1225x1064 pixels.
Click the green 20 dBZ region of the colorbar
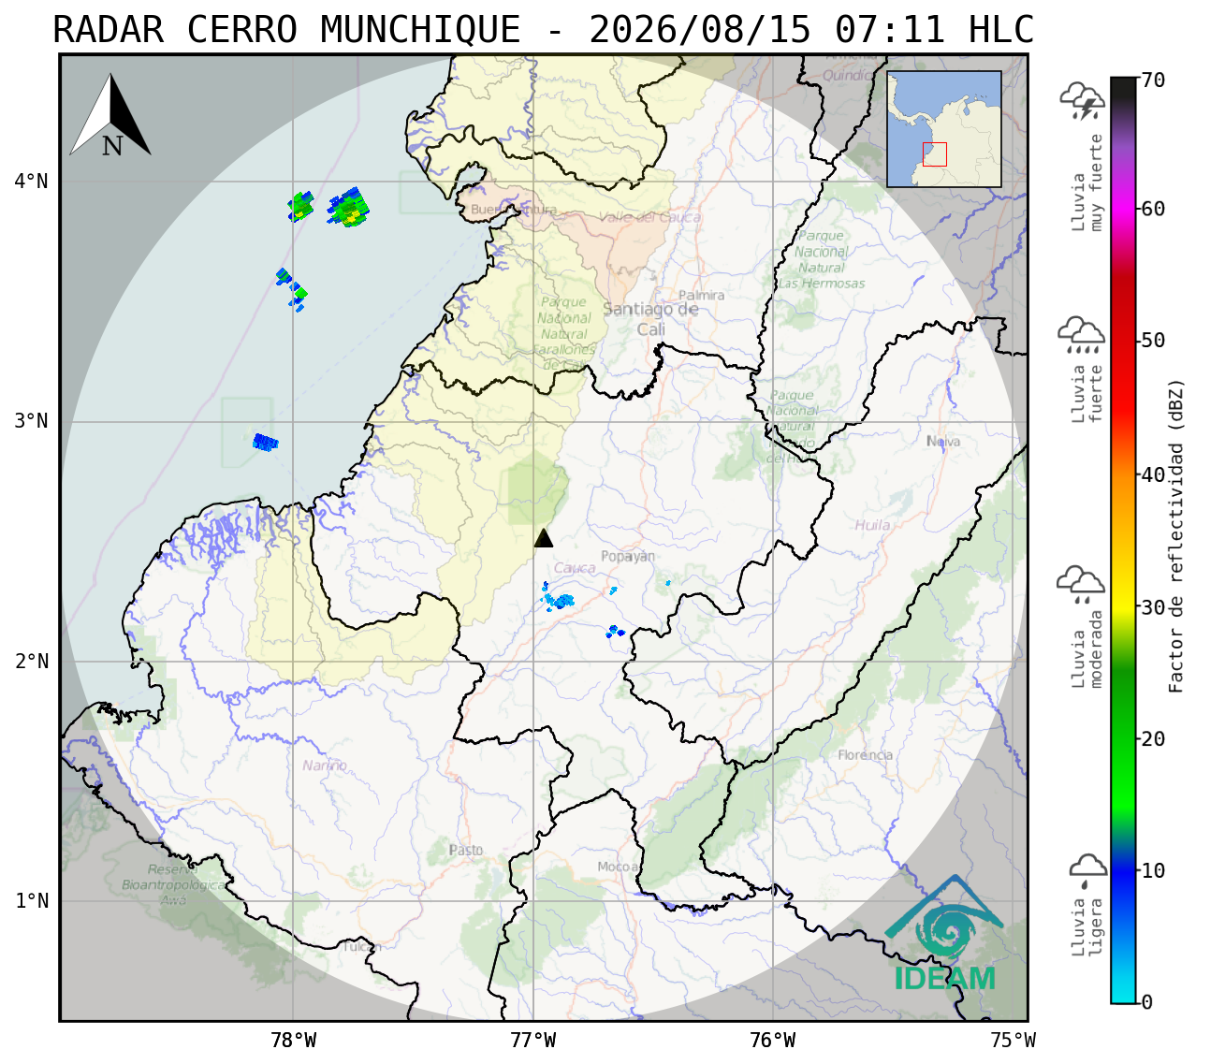[x=1123, y=739]
